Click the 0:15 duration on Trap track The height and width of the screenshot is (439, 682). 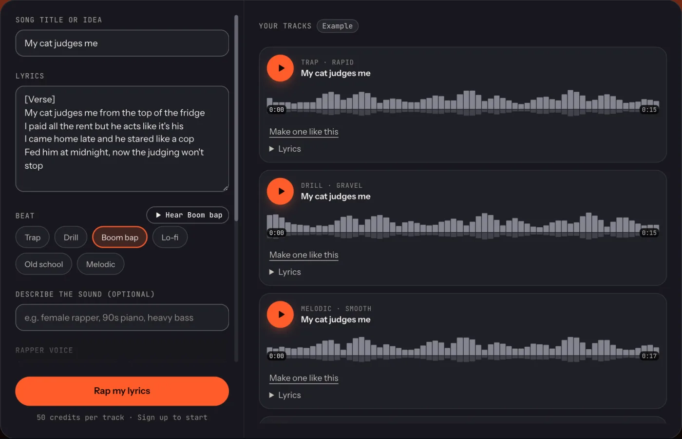tap(649, 110)
